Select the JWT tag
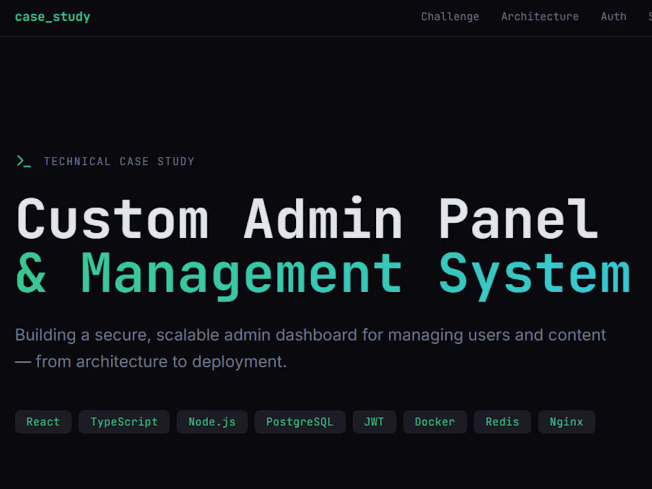This screenshot has width=652, height=489. pyautogui.click(x=374, y=421)
